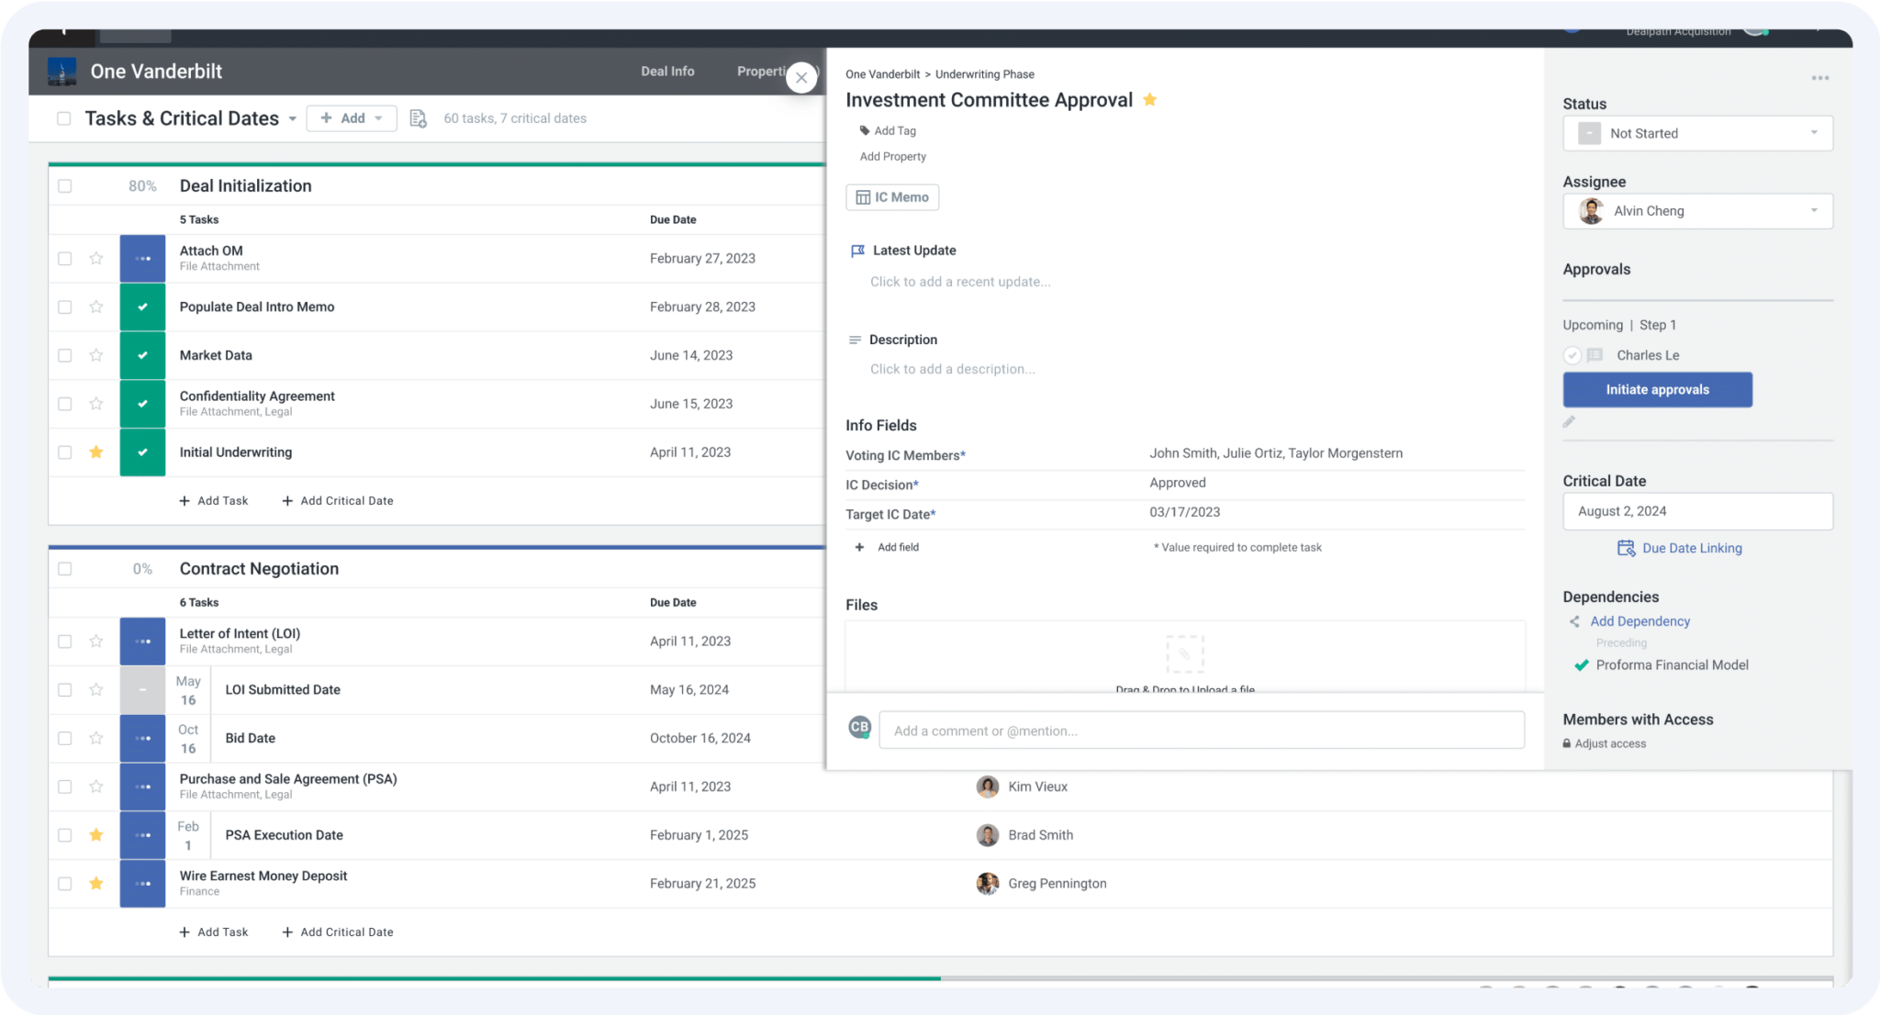Open the Status dropdown showing Not Started
The height and width of the screenshot is (1015, 1880).
pyautogui.click(x=1696, y=133)
